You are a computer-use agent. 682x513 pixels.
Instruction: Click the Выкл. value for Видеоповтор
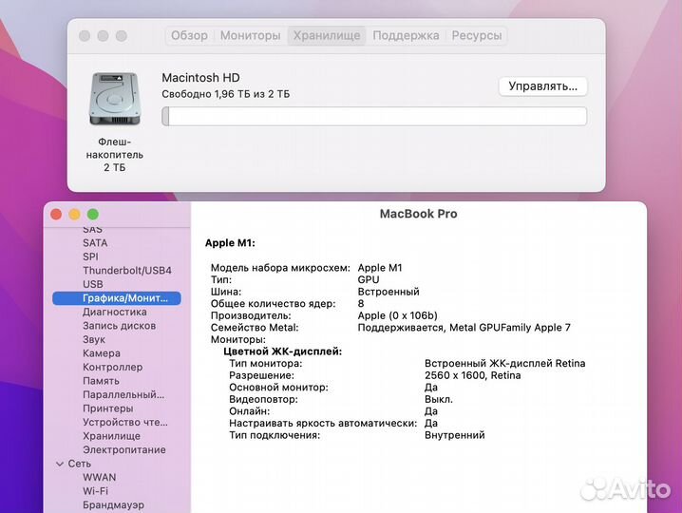439,399
